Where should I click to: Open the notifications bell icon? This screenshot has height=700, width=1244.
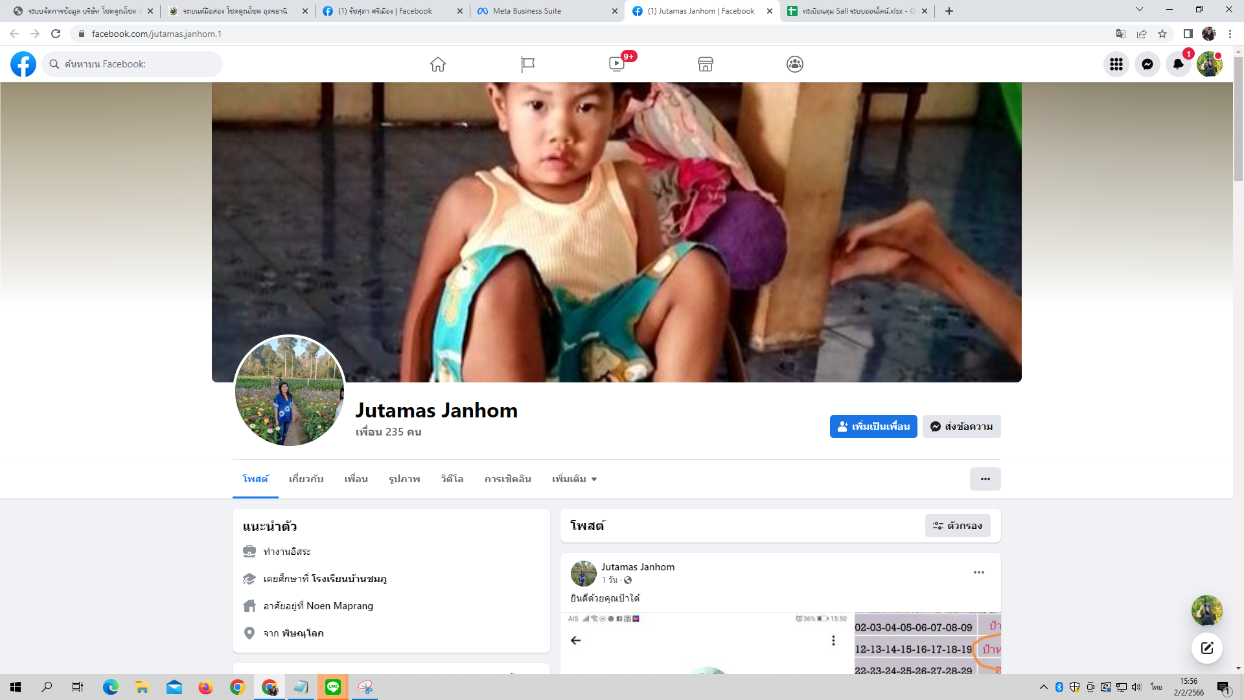tap(1178, 64)
